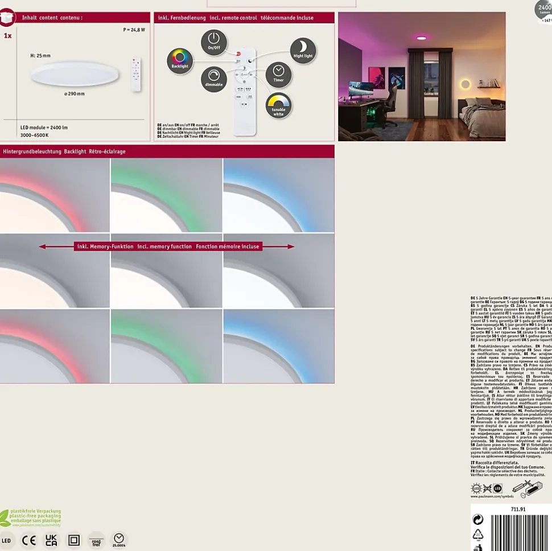The height and width of the screenshot is (551, 552).
Task: Click the ceiling lamp product illustration
Action: coord(75,73)
